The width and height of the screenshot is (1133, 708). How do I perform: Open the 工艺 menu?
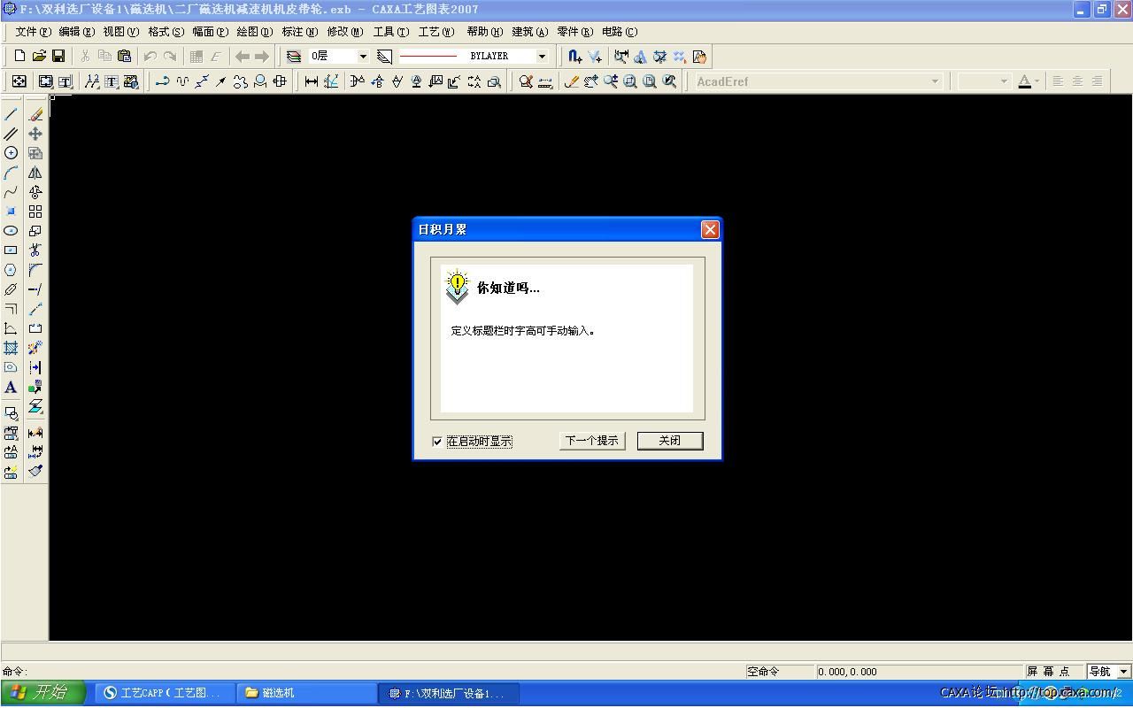[x=433, y=31]
